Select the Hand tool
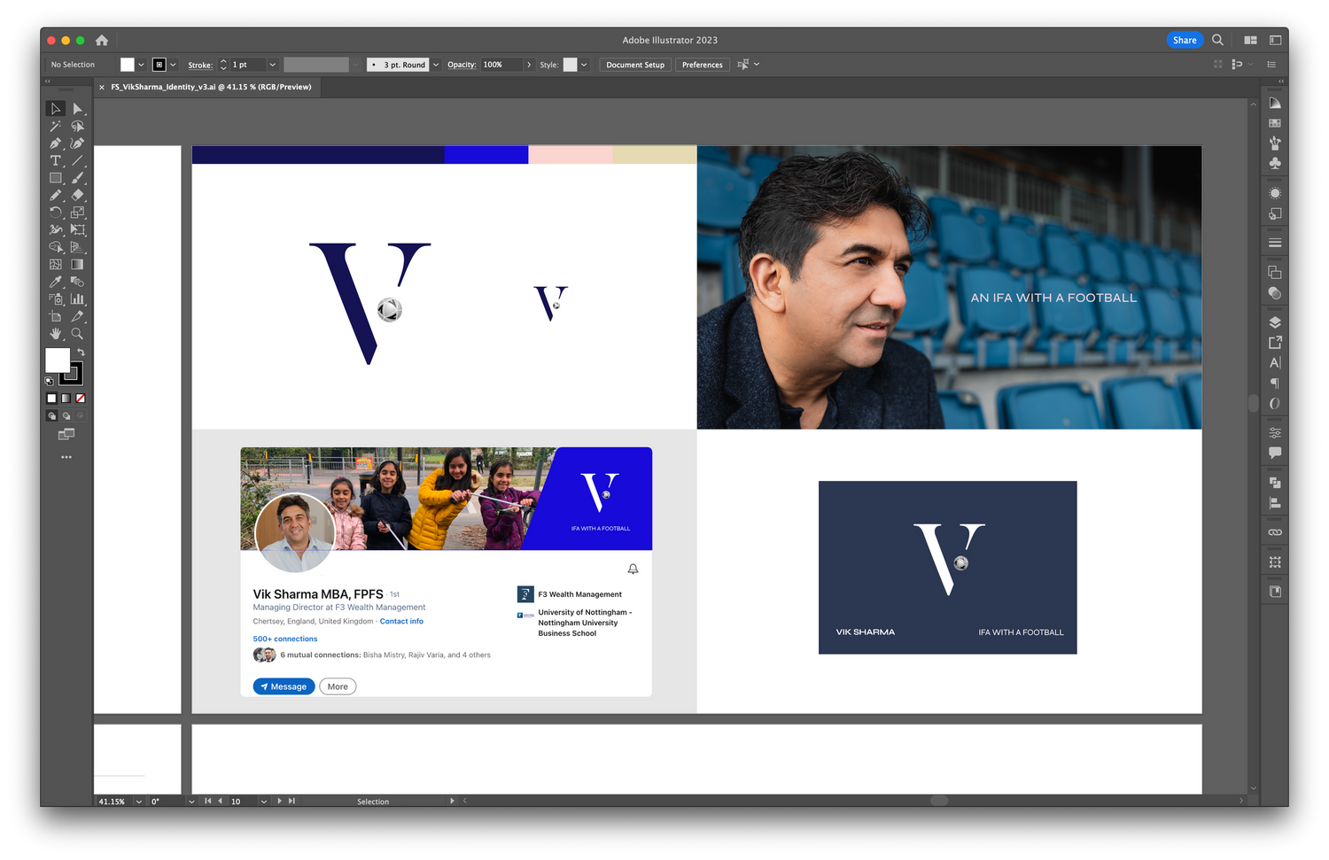The image size is (1329, 860). click(x=56, y=334)
